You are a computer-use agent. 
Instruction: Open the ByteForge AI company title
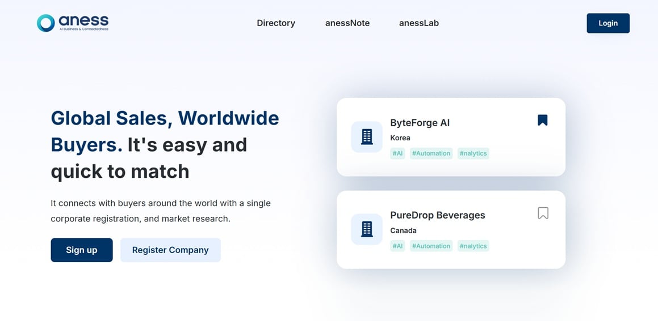(x=420, y=123)
